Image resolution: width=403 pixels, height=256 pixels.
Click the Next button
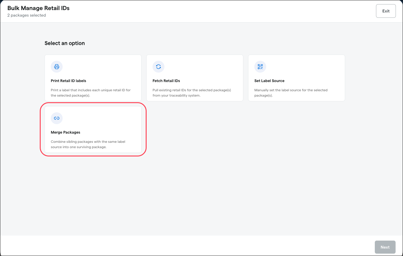tap(385, 247)
